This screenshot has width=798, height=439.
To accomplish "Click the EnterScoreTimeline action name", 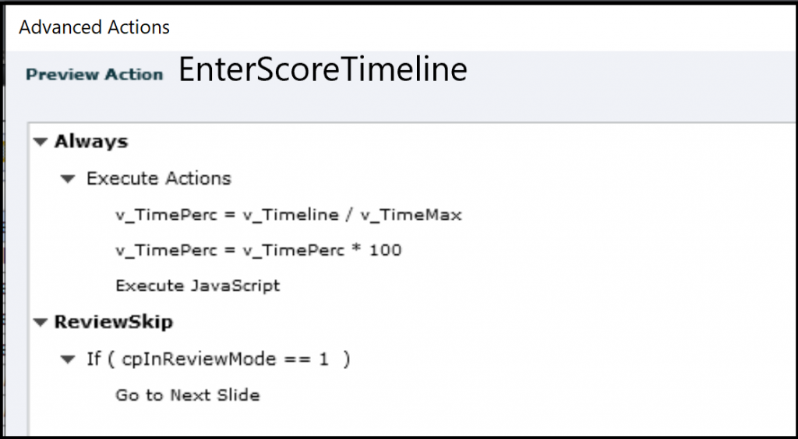I will pos(323,71).
